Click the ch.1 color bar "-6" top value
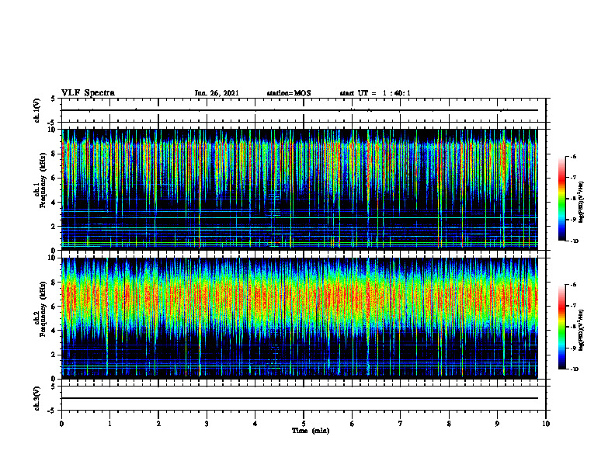 pos(573,156)
